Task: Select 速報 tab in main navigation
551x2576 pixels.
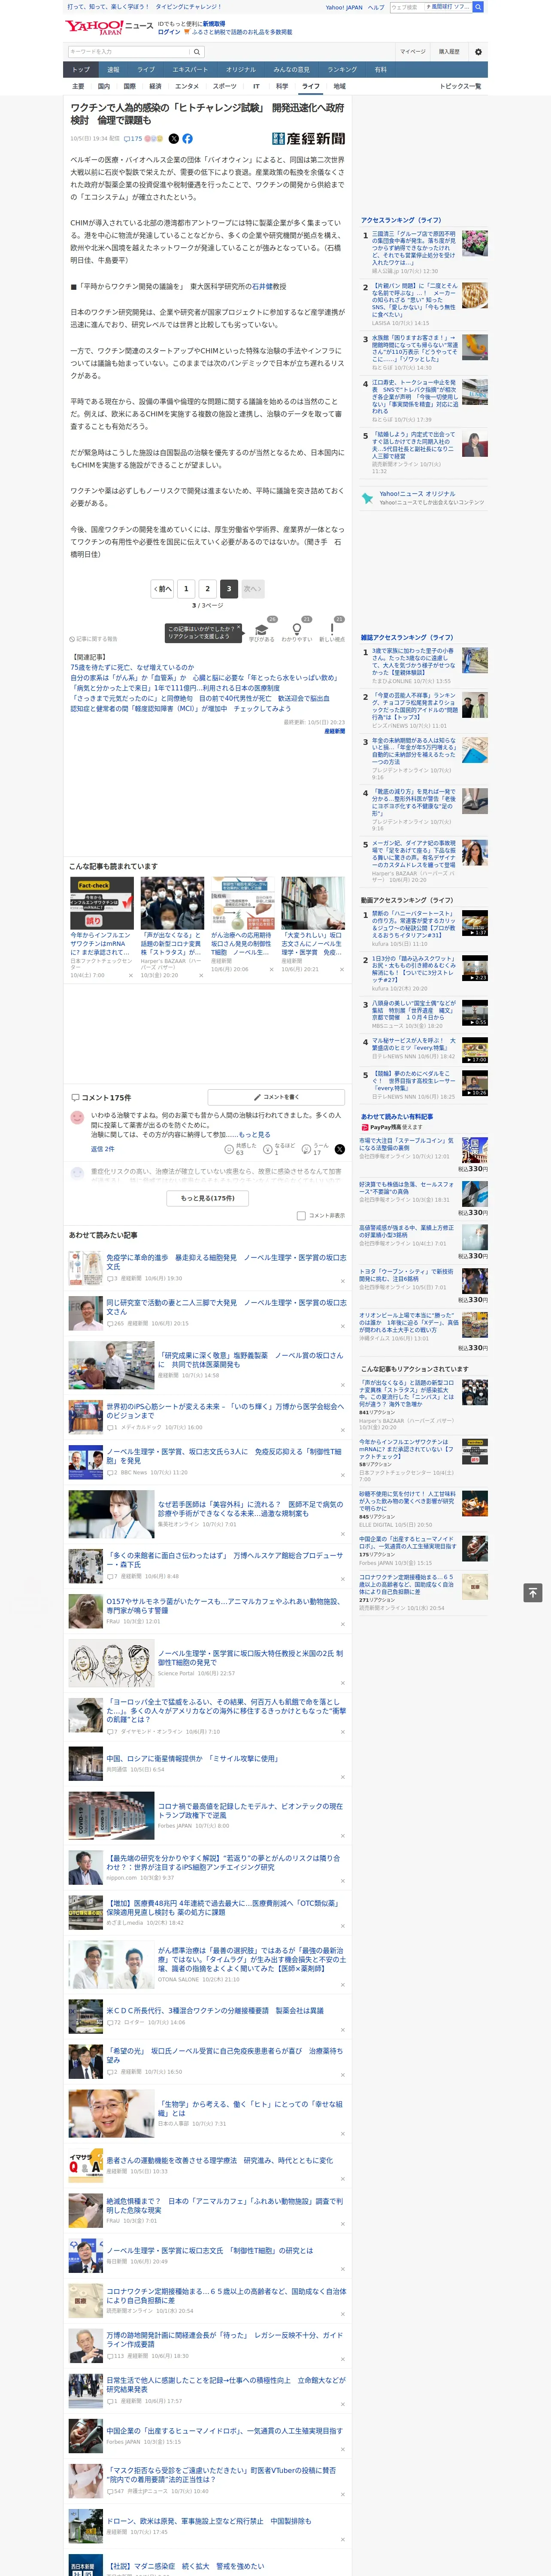Action: (113, 70)
